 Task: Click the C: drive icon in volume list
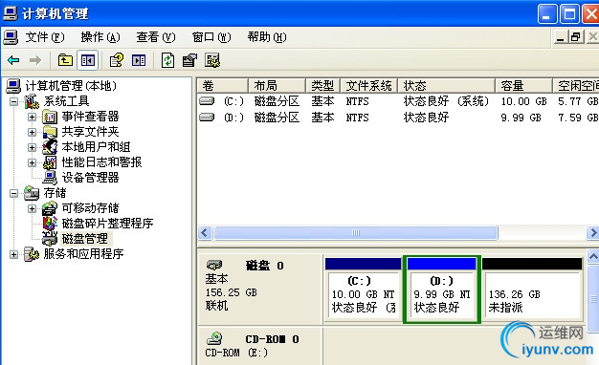tap(207, 101)
